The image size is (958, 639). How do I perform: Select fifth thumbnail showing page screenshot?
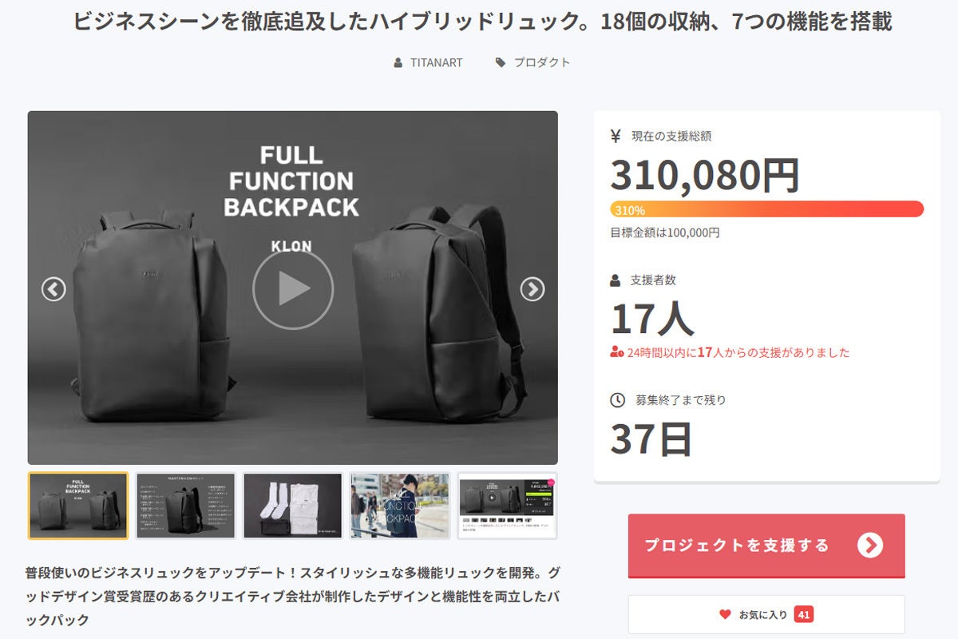point(507,506)
